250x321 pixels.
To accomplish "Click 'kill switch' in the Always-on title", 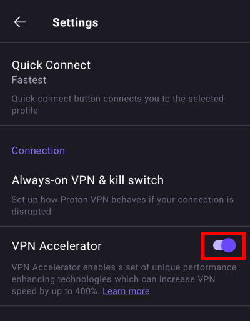I will click(x=136, y=180).
